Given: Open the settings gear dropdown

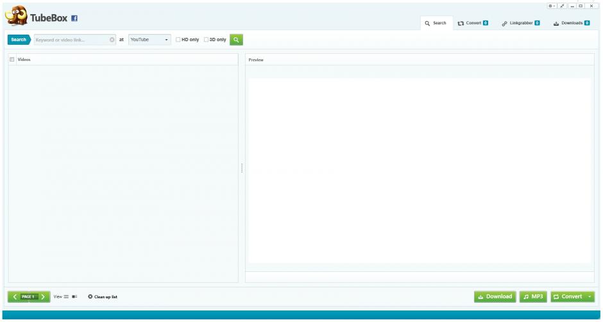Looking at the screenshot, I should click(x=552, y=6).
